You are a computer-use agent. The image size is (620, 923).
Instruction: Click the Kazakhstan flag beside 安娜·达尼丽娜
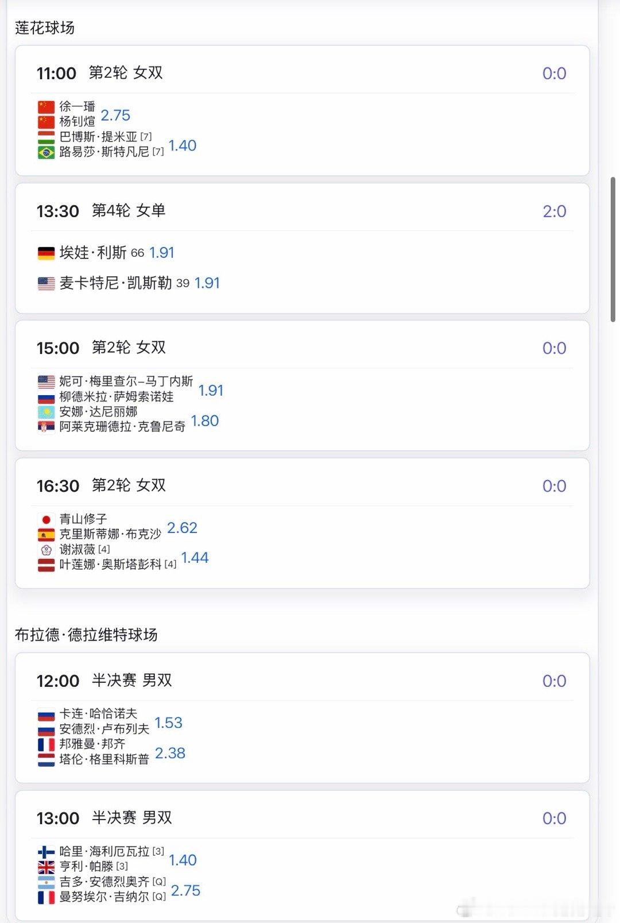(46, 412)
